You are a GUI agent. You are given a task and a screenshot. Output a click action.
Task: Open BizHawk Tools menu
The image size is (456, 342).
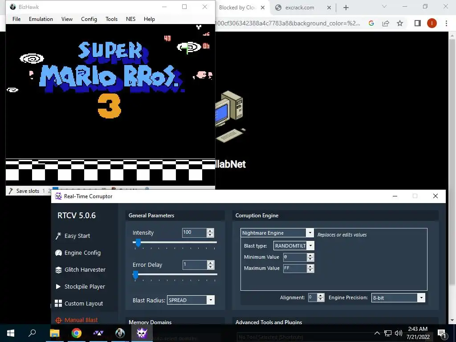click(111, 19)
